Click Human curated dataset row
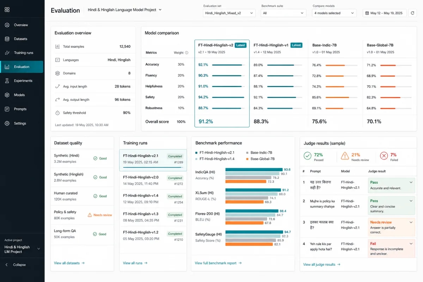 point(82,196)
